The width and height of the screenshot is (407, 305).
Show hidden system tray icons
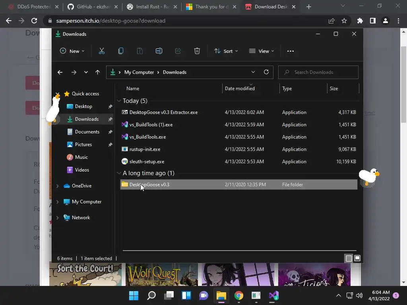[339, 295]
